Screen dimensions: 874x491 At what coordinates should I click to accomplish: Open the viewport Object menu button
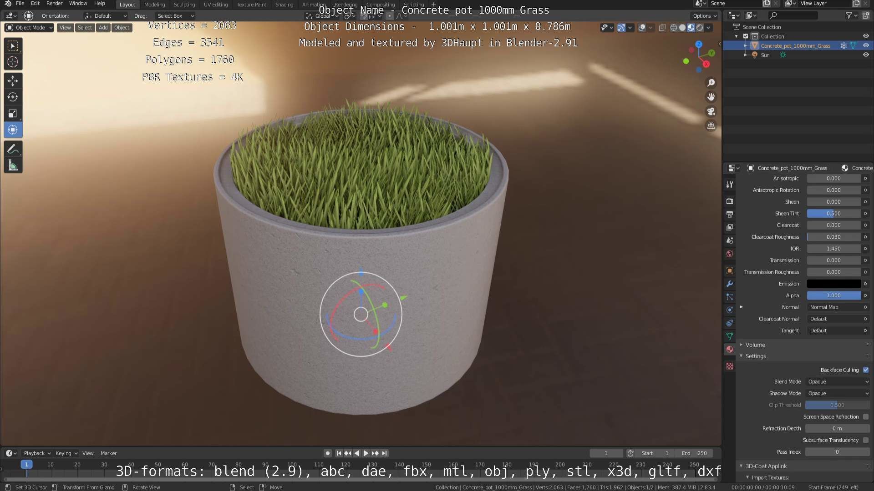coord(122,28)
